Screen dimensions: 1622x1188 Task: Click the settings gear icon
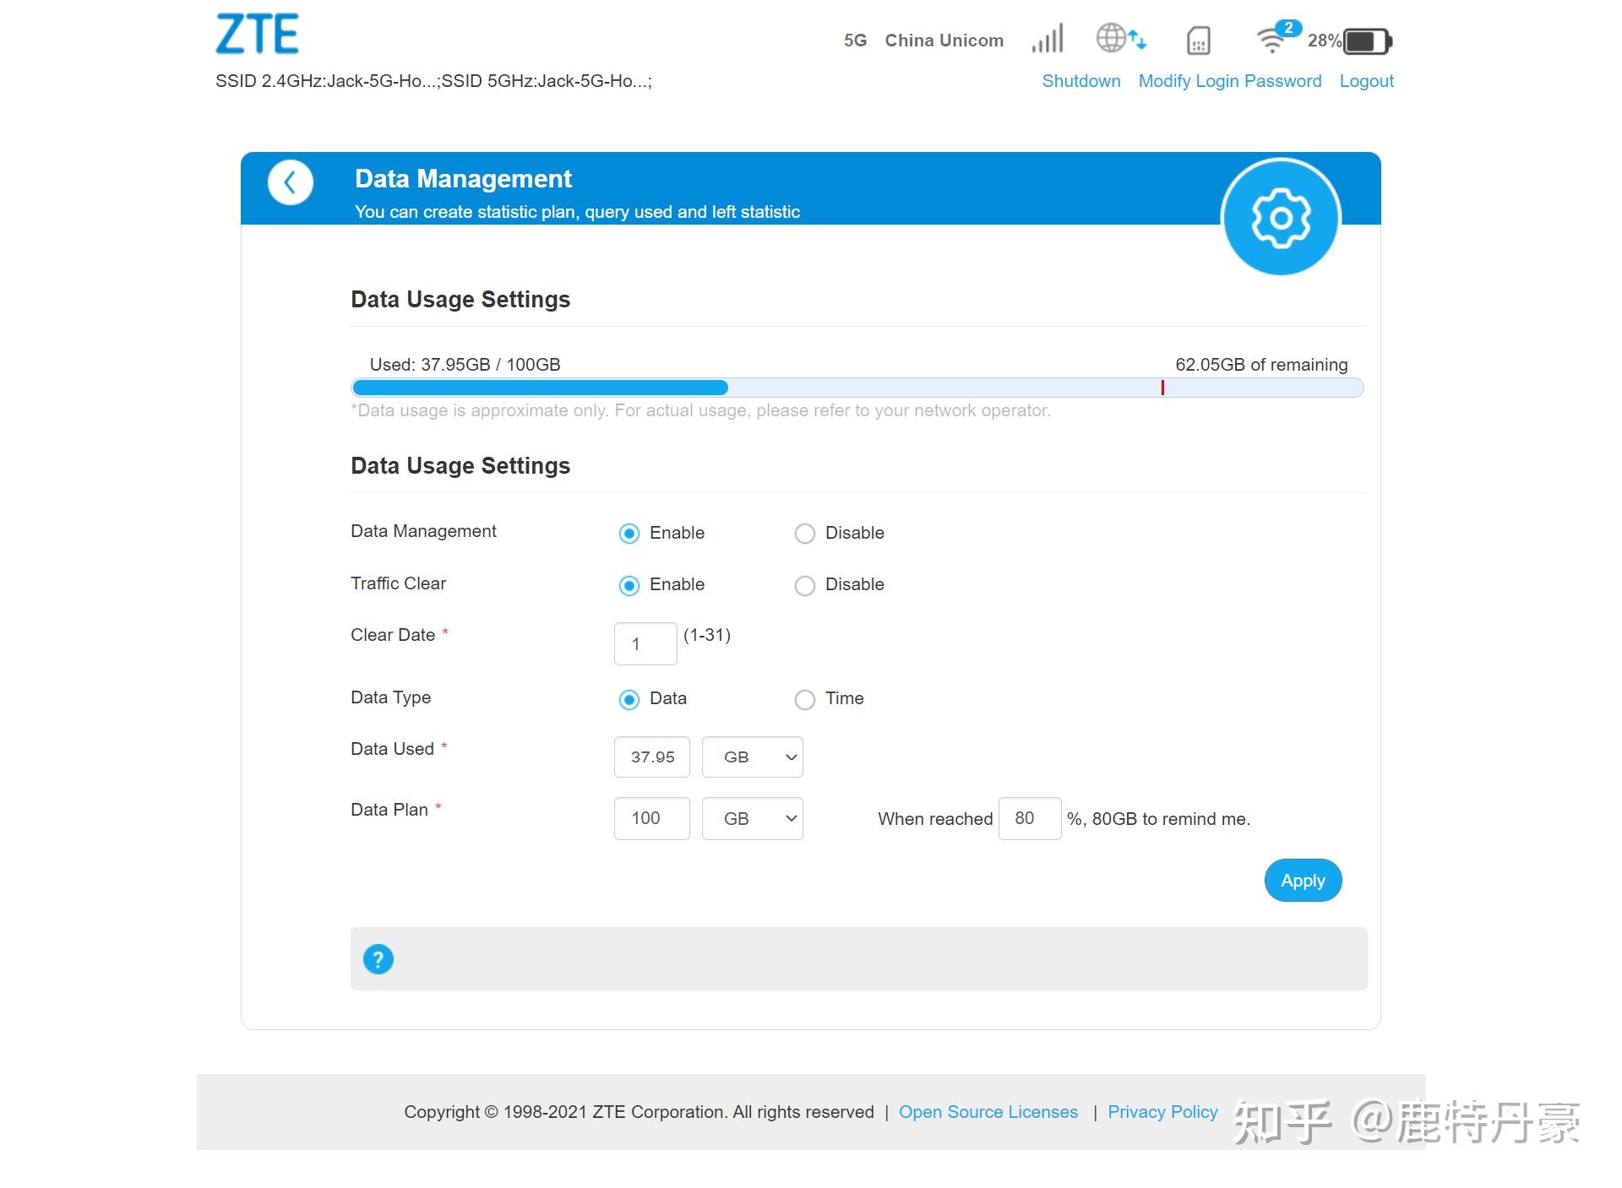pos(1281,218)
